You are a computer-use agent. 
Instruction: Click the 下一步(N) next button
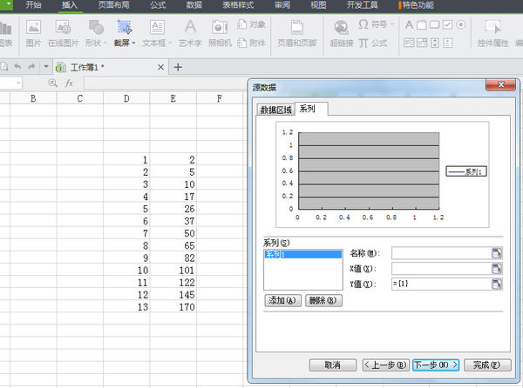click(435, 365)
